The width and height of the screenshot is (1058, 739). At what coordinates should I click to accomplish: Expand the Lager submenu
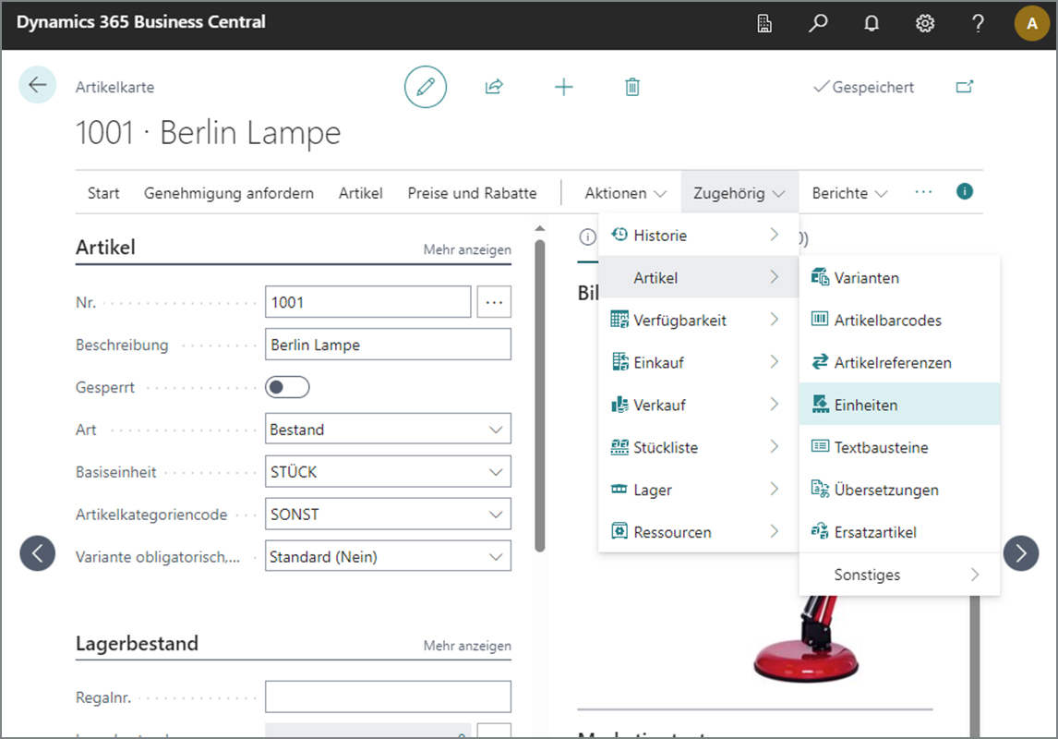pyautogui.click(x=698, y=490)
